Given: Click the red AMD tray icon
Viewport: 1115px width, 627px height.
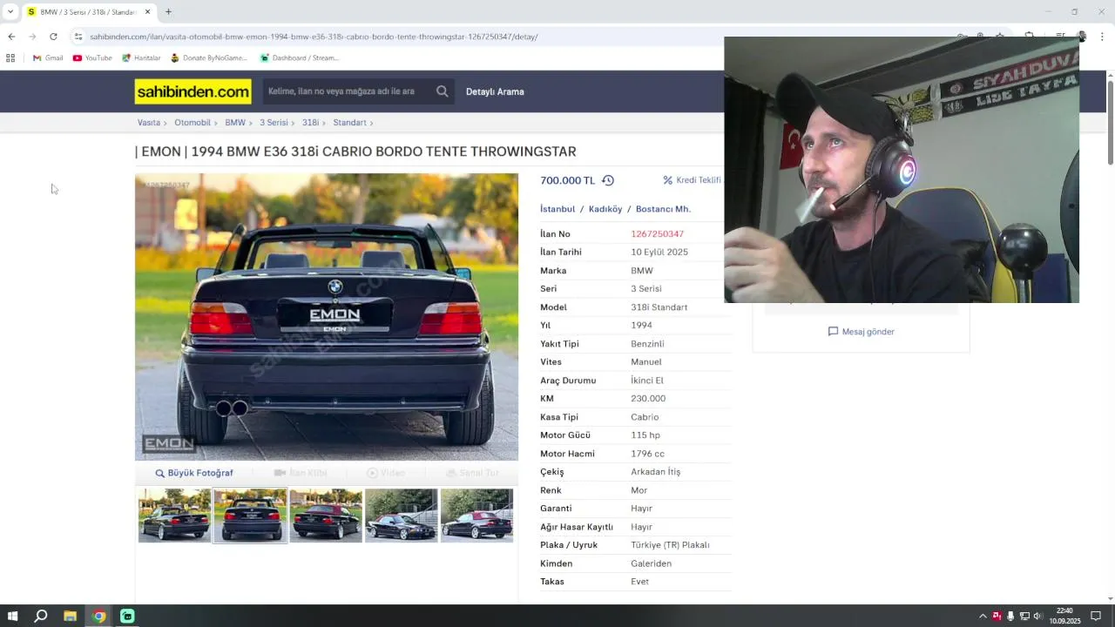Looking at the screenshot, I should (997, 617).
